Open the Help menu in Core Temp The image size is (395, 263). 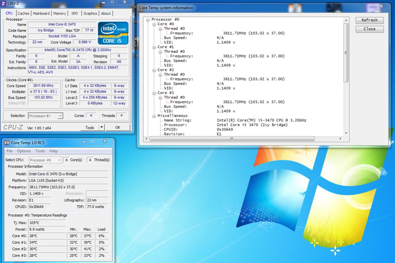[x=53, y=151]
